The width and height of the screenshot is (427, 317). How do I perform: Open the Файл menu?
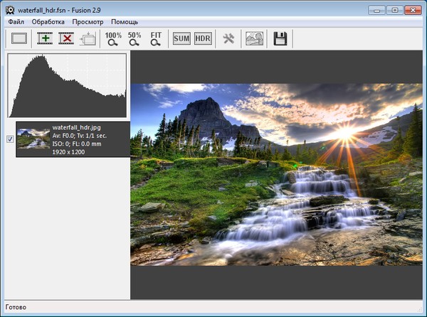pyautogui.click(x=16, y=22)
